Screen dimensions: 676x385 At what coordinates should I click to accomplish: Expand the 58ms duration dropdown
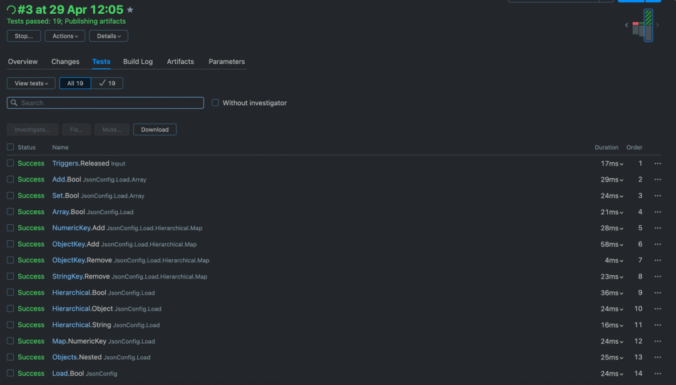[x=612, y=244]
